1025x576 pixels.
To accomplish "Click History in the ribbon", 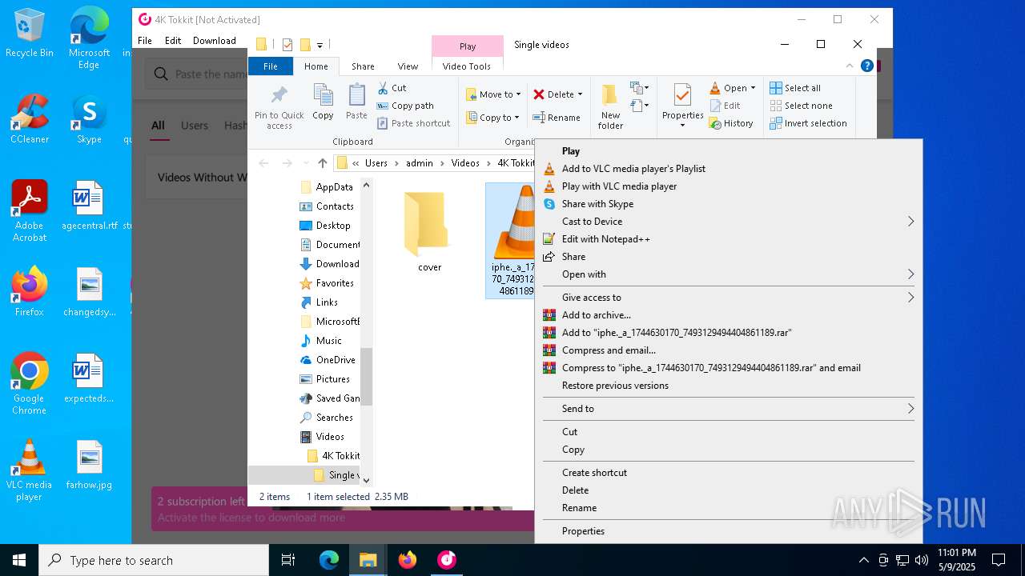I will pyautogui.click(x=731, y=123).
